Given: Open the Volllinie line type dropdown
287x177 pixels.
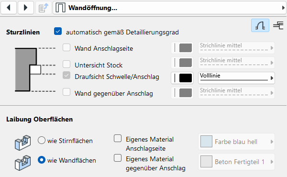Looking at the screenshot, I should pos(236,78).
